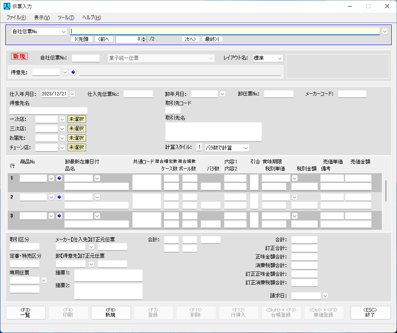397x333 pixels.
Task: Open the 請求日 date dropdown
Action: [325, 296]
